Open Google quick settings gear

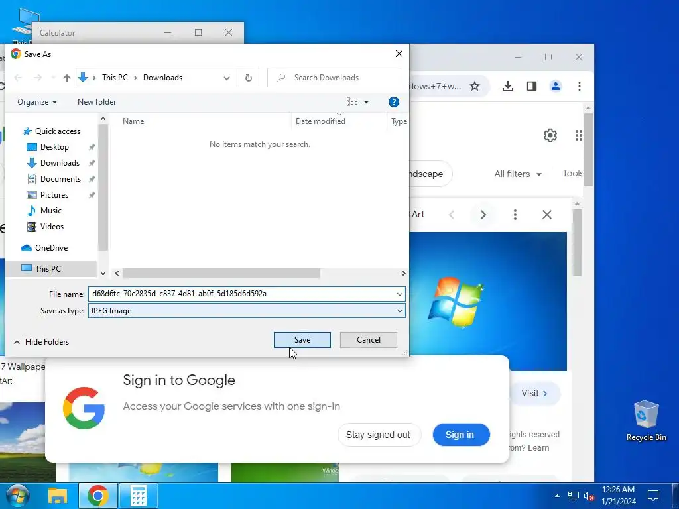(550, 135)
